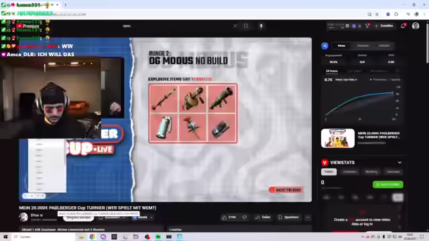Click the voice search microphone icon
Image resolution: width=429 pixels, height=241 pixels.
click(261, 26)
